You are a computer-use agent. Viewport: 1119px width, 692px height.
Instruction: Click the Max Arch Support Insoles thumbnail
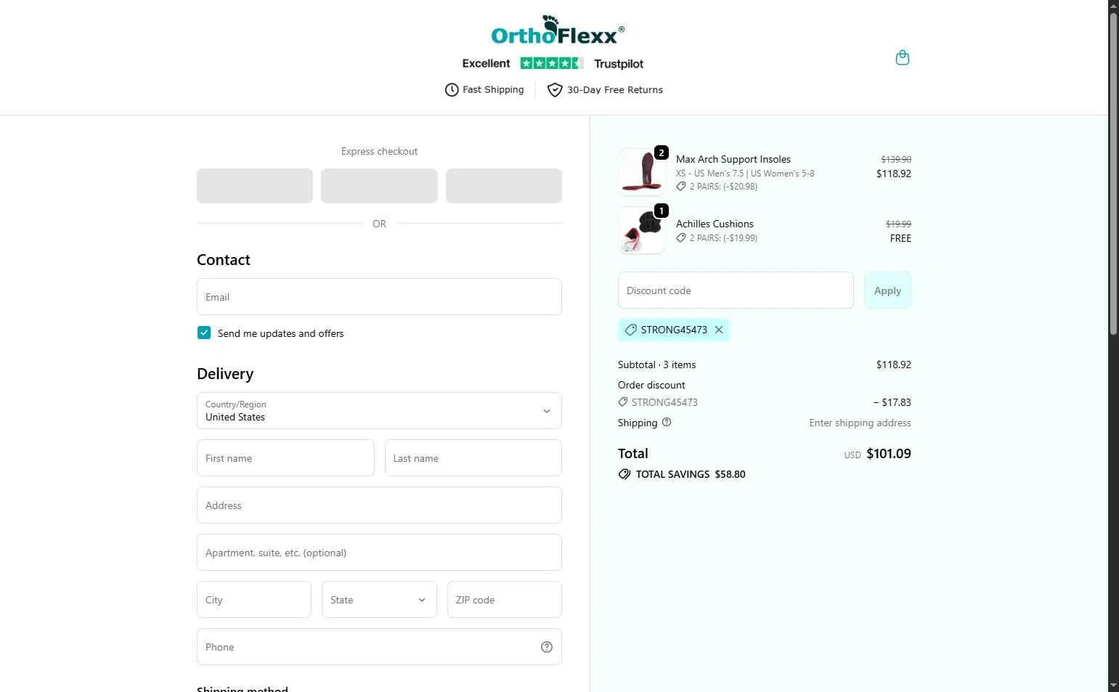[x=642, y=172]
